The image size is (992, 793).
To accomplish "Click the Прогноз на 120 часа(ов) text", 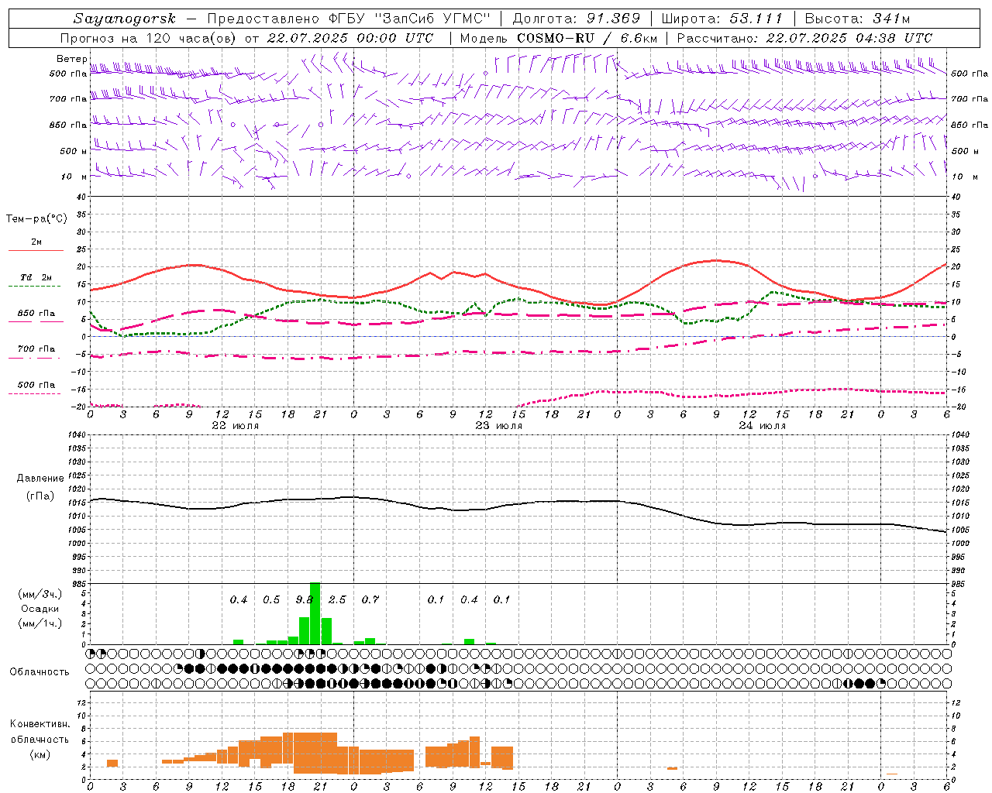I will (x=149, y=38).
